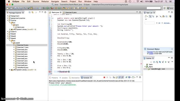Screen dimensions: 180x101
Task: Expand the Assignment project
Action: click(x=8, y=16)
